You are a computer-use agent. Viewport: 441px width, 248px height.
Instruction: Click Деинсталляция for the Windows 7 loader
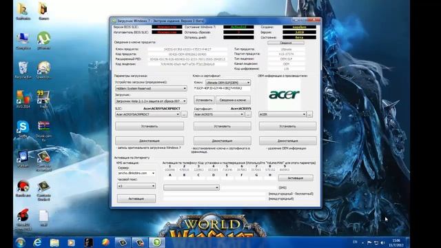[150, 141]
